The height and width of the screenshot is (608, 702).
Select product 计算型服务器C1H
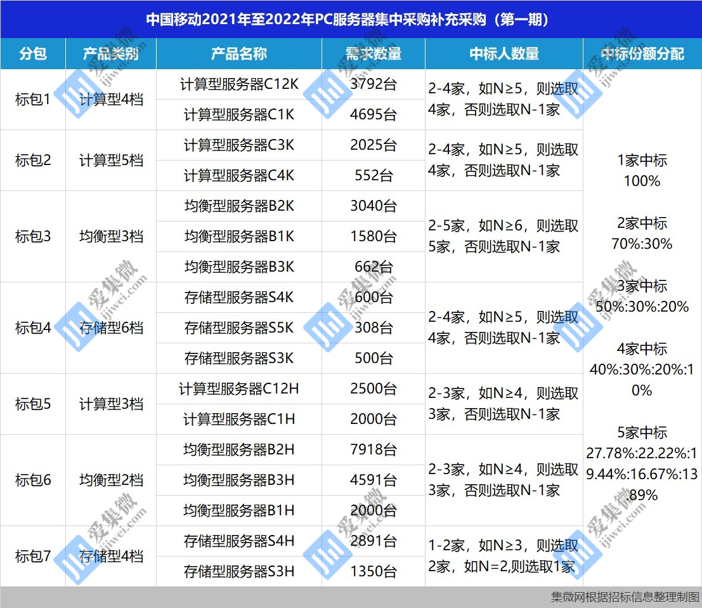coord(239,419)
